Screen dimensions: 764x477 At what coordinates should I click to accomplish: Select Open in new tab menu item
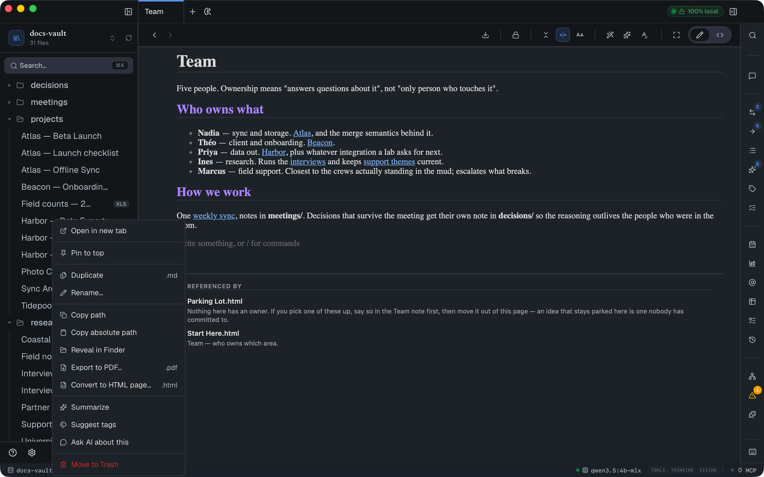(x=119, y=231)
